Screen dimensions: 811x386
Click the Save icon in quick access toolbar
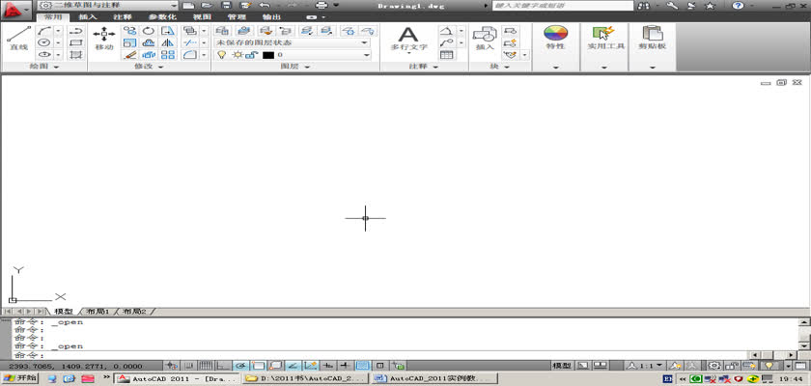(225, 6)
